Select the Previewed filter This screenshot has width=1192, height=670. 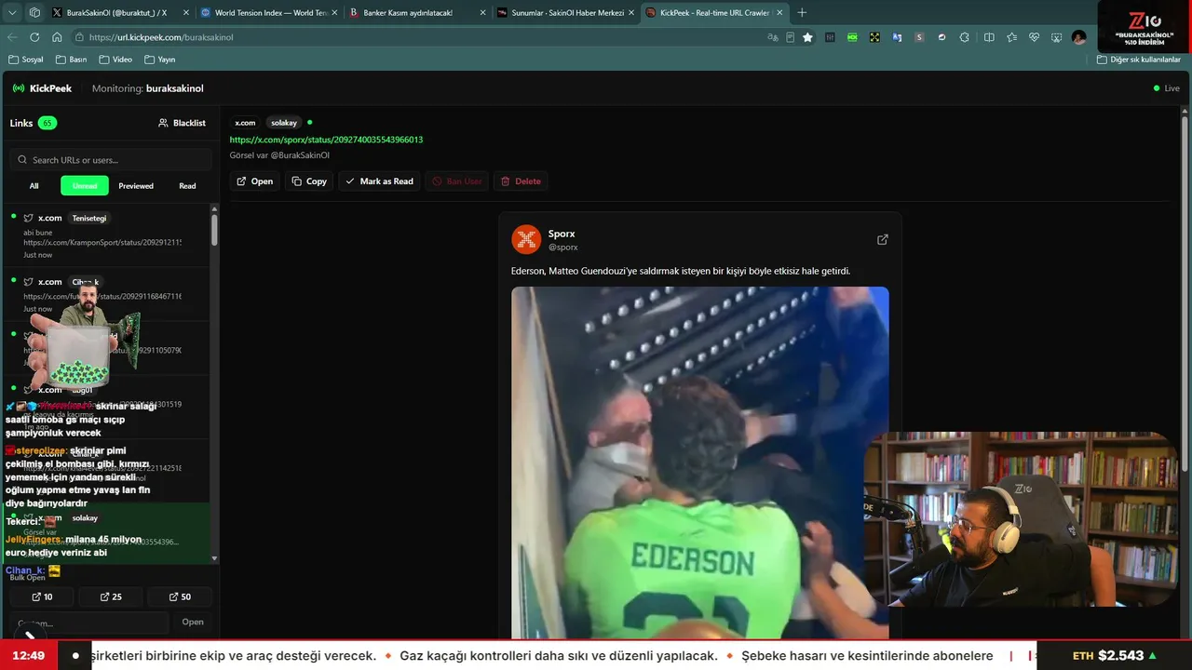tap(136, 186)
